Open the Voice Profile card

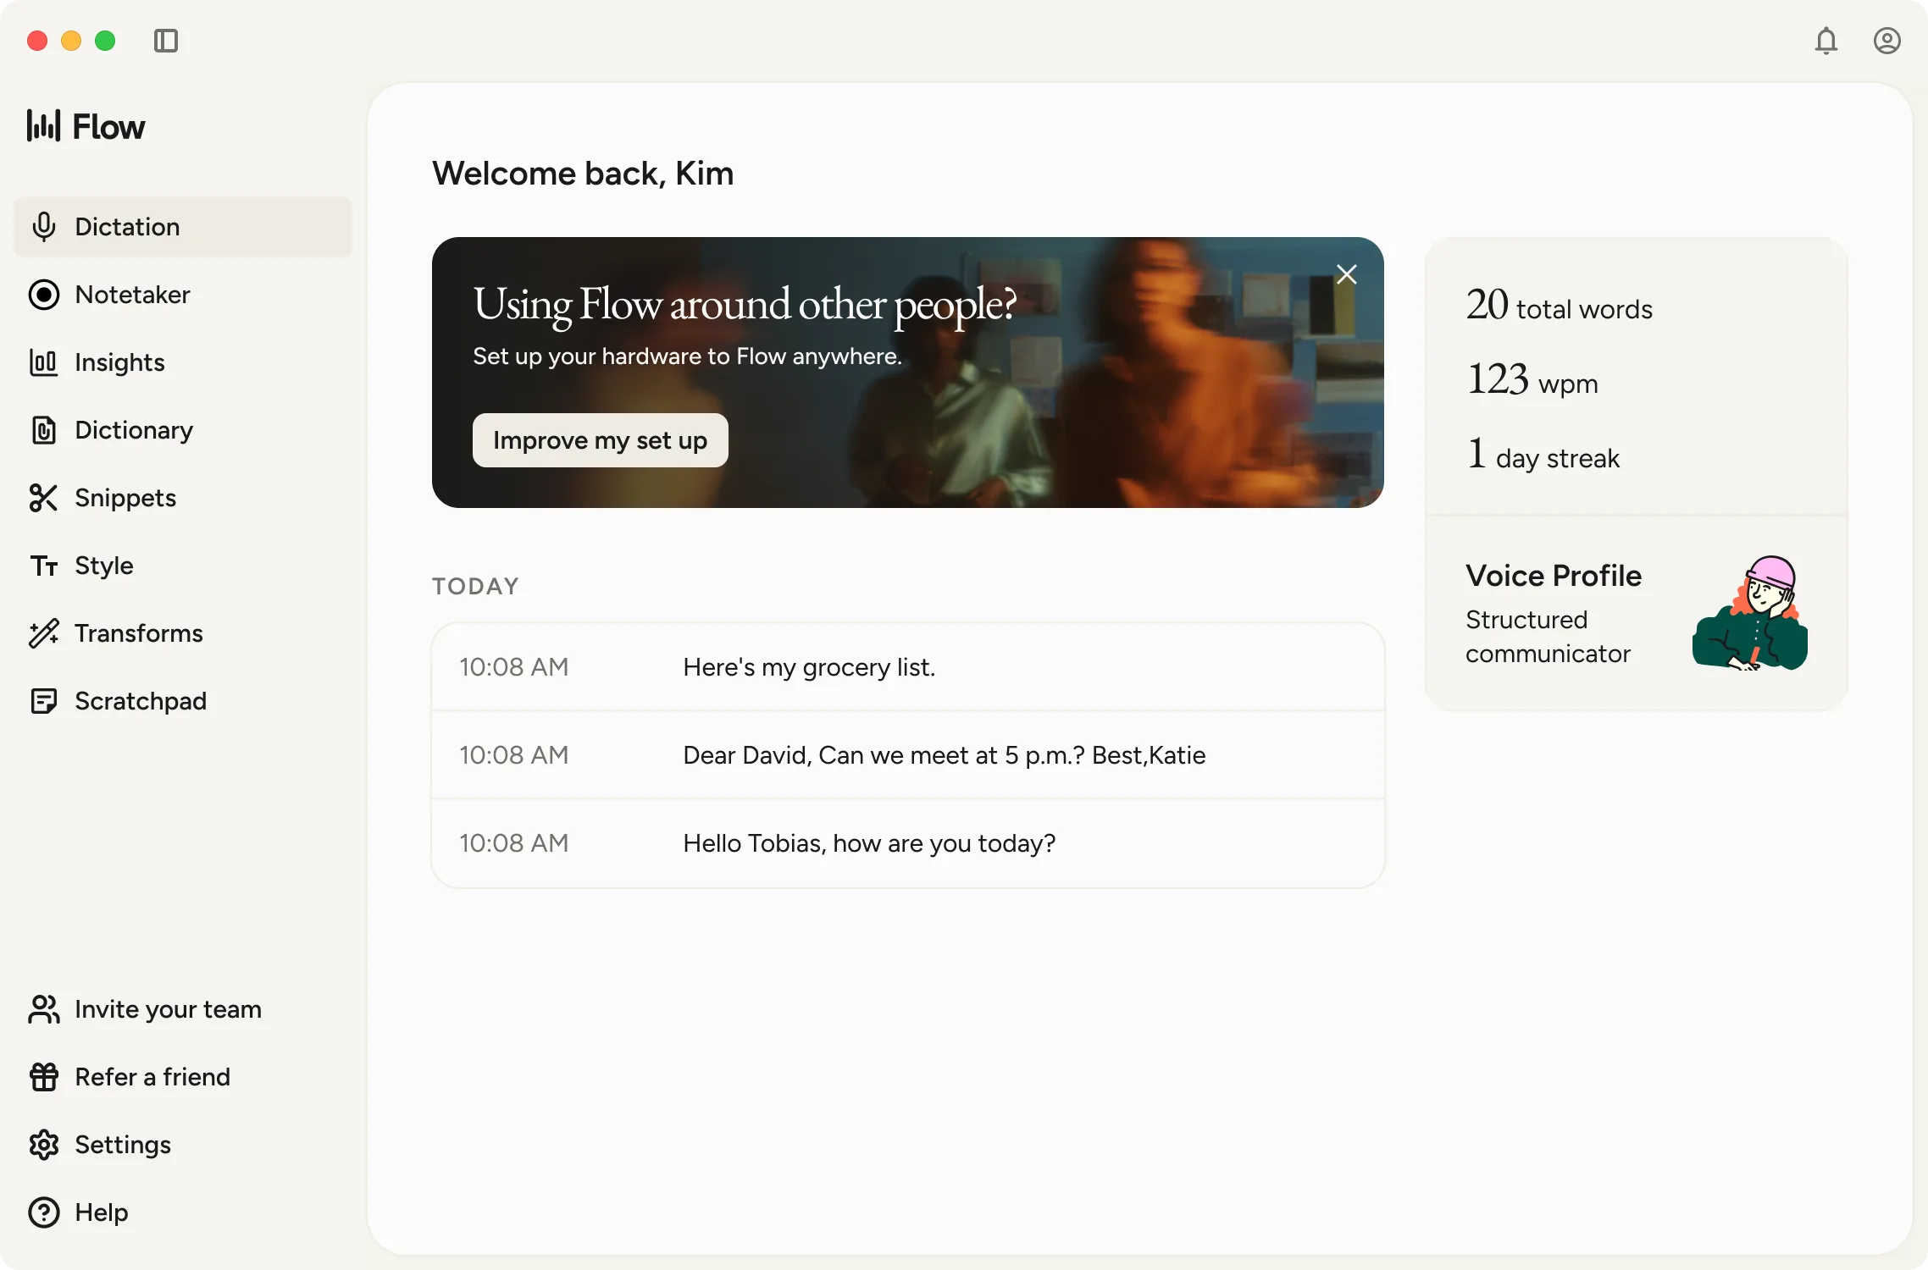click(x=1637, y=613)
